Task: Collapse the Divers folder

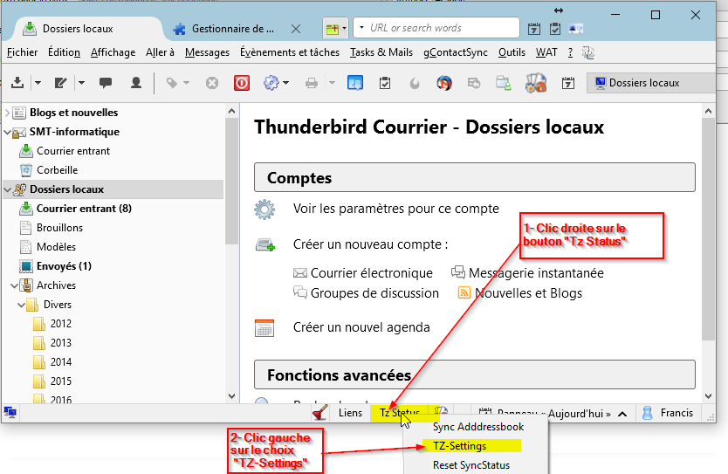Action: [x=21, y=305]
